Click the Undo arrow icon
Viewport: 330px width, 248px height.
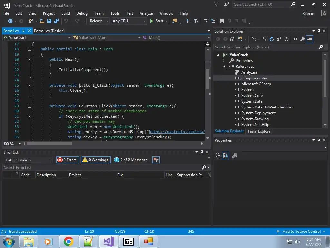[x=66, y=21]
